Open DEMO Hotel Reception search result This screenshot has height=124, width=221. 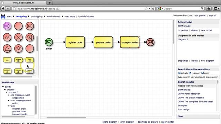[x=189, y=94]
